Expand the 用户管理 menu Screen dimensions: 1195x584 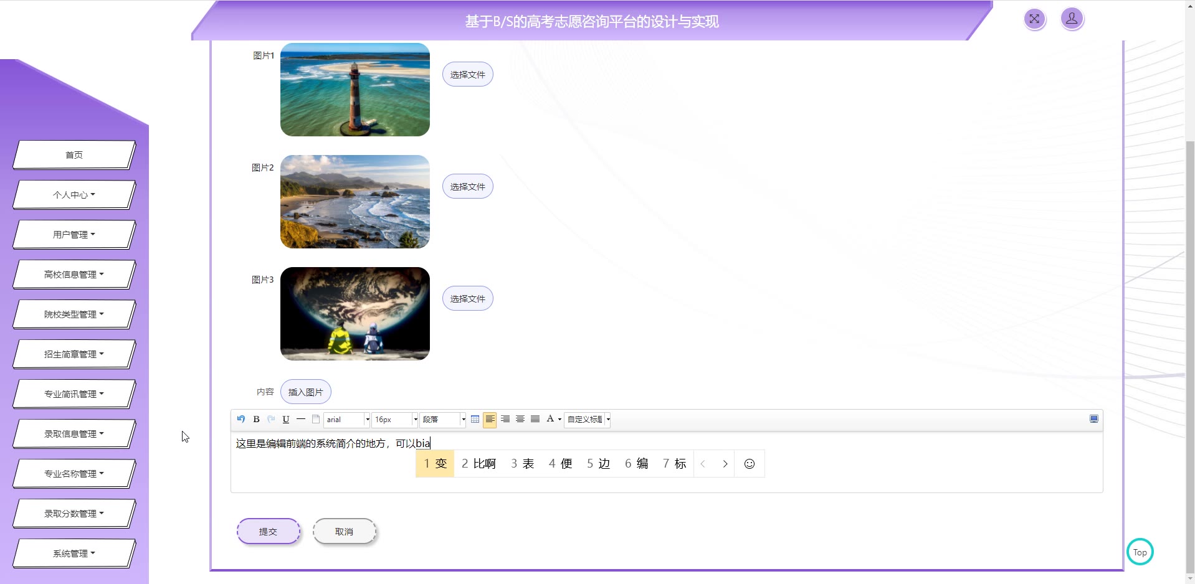click(x=74, y=235)
